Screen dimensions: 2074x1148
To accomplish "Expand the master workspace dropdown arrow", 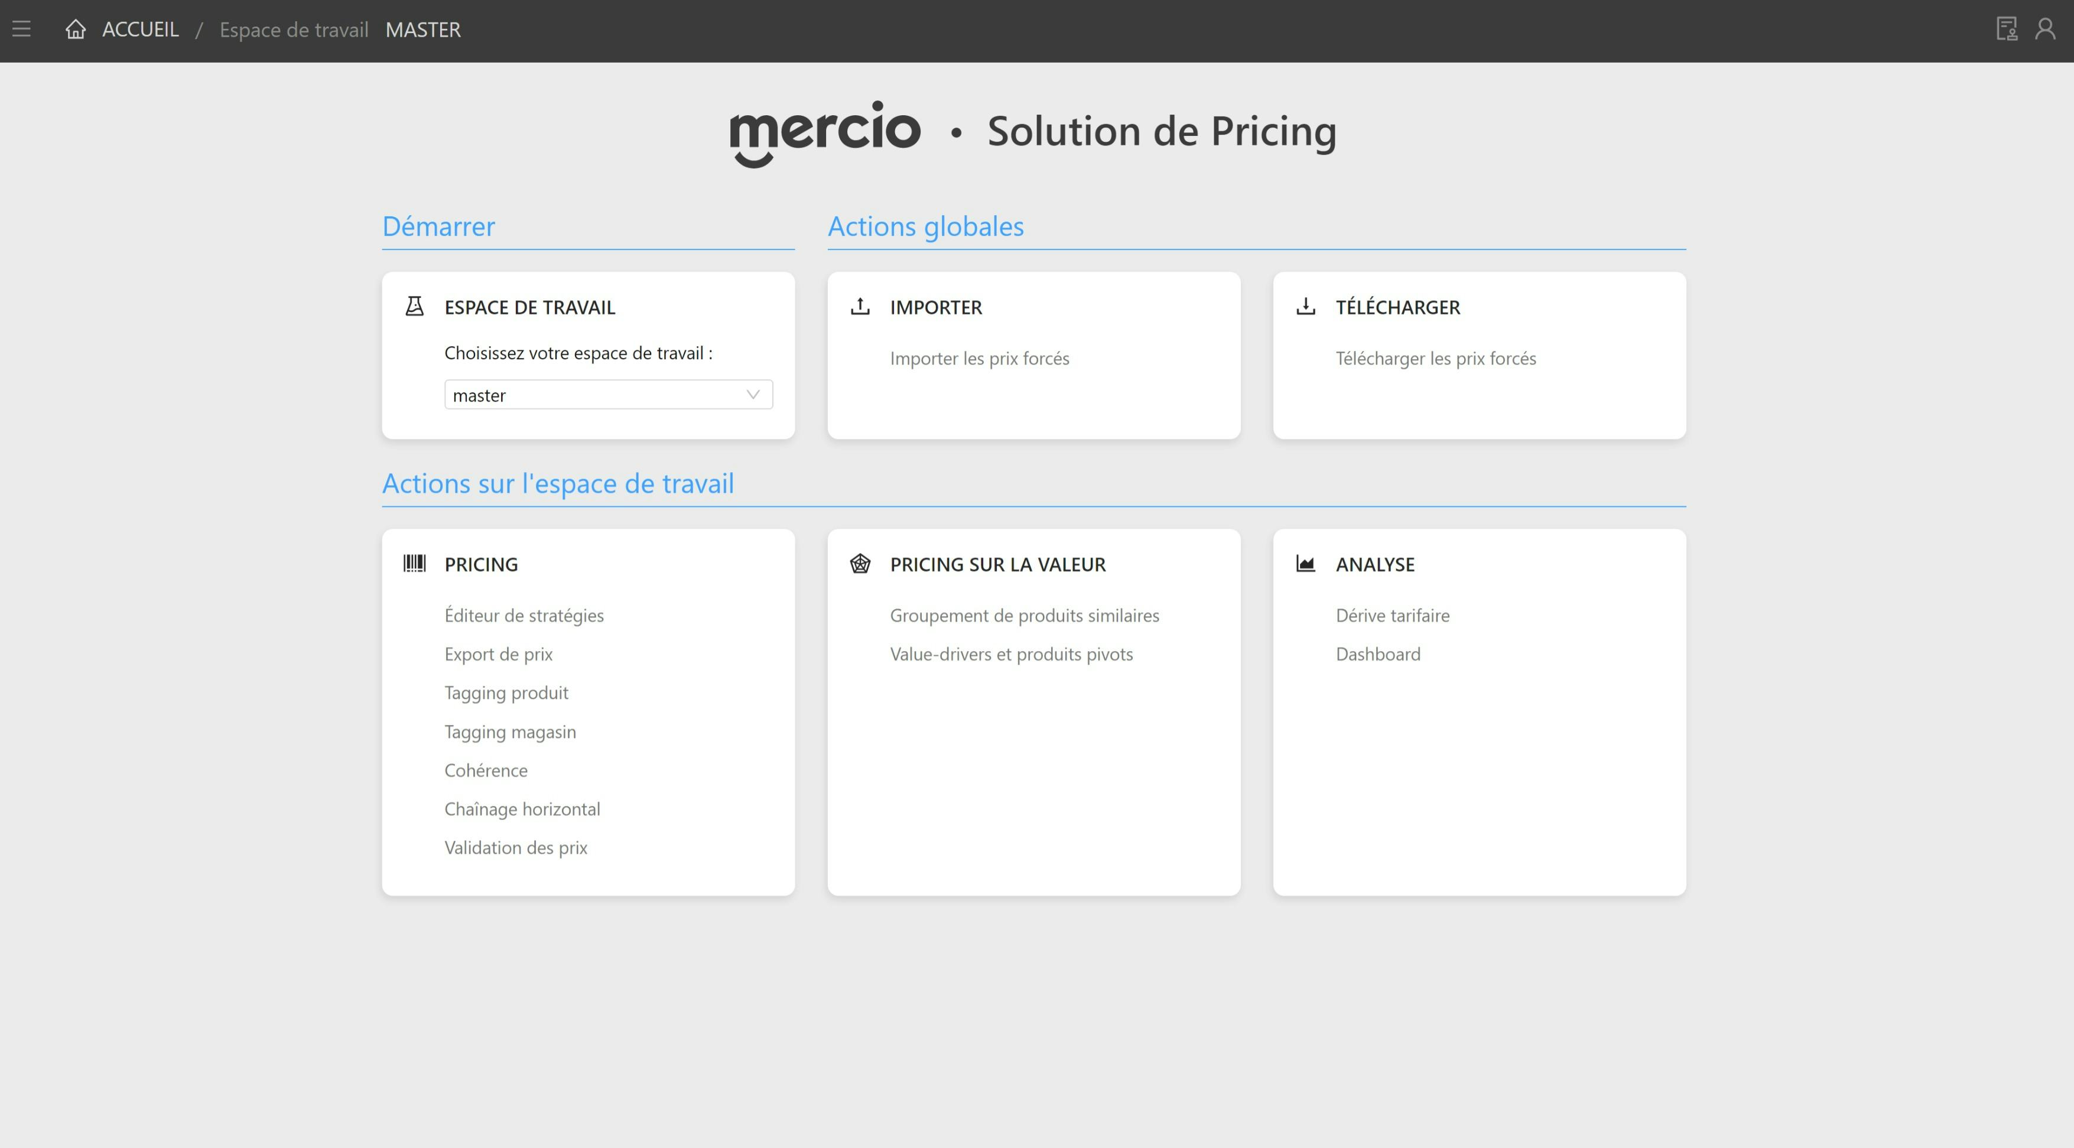I will click(753, 395).
